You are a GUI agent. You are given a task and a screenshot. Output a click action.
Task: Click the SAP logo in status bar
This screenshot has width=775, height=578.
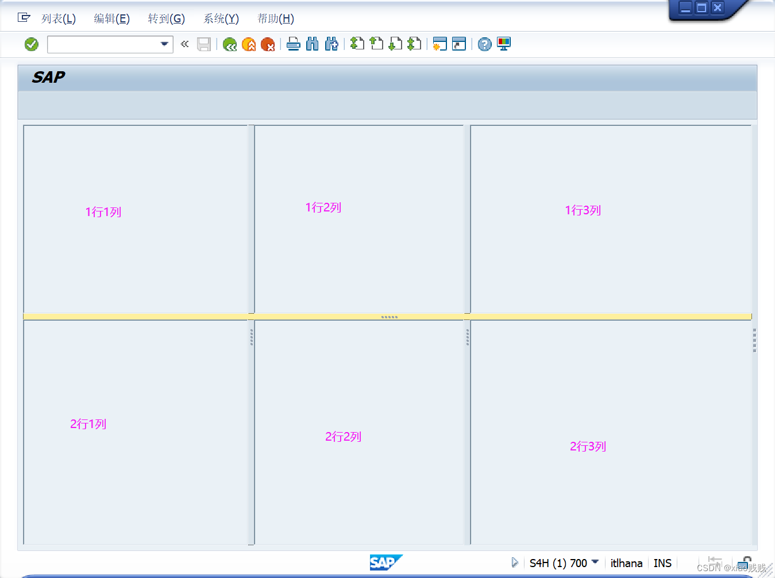click(386, 562)
